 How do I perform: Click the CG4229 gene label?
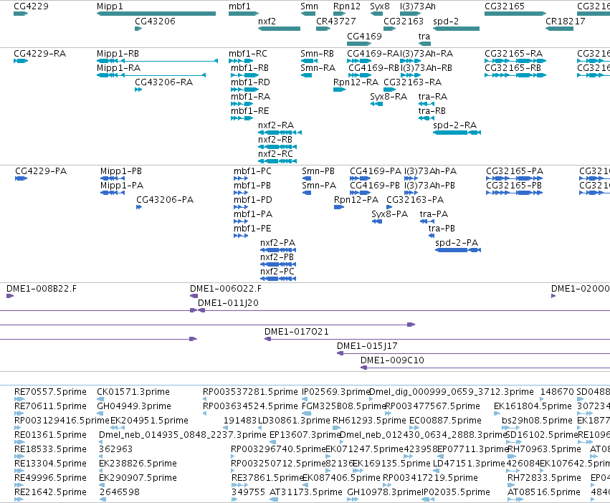pos(31,6)
